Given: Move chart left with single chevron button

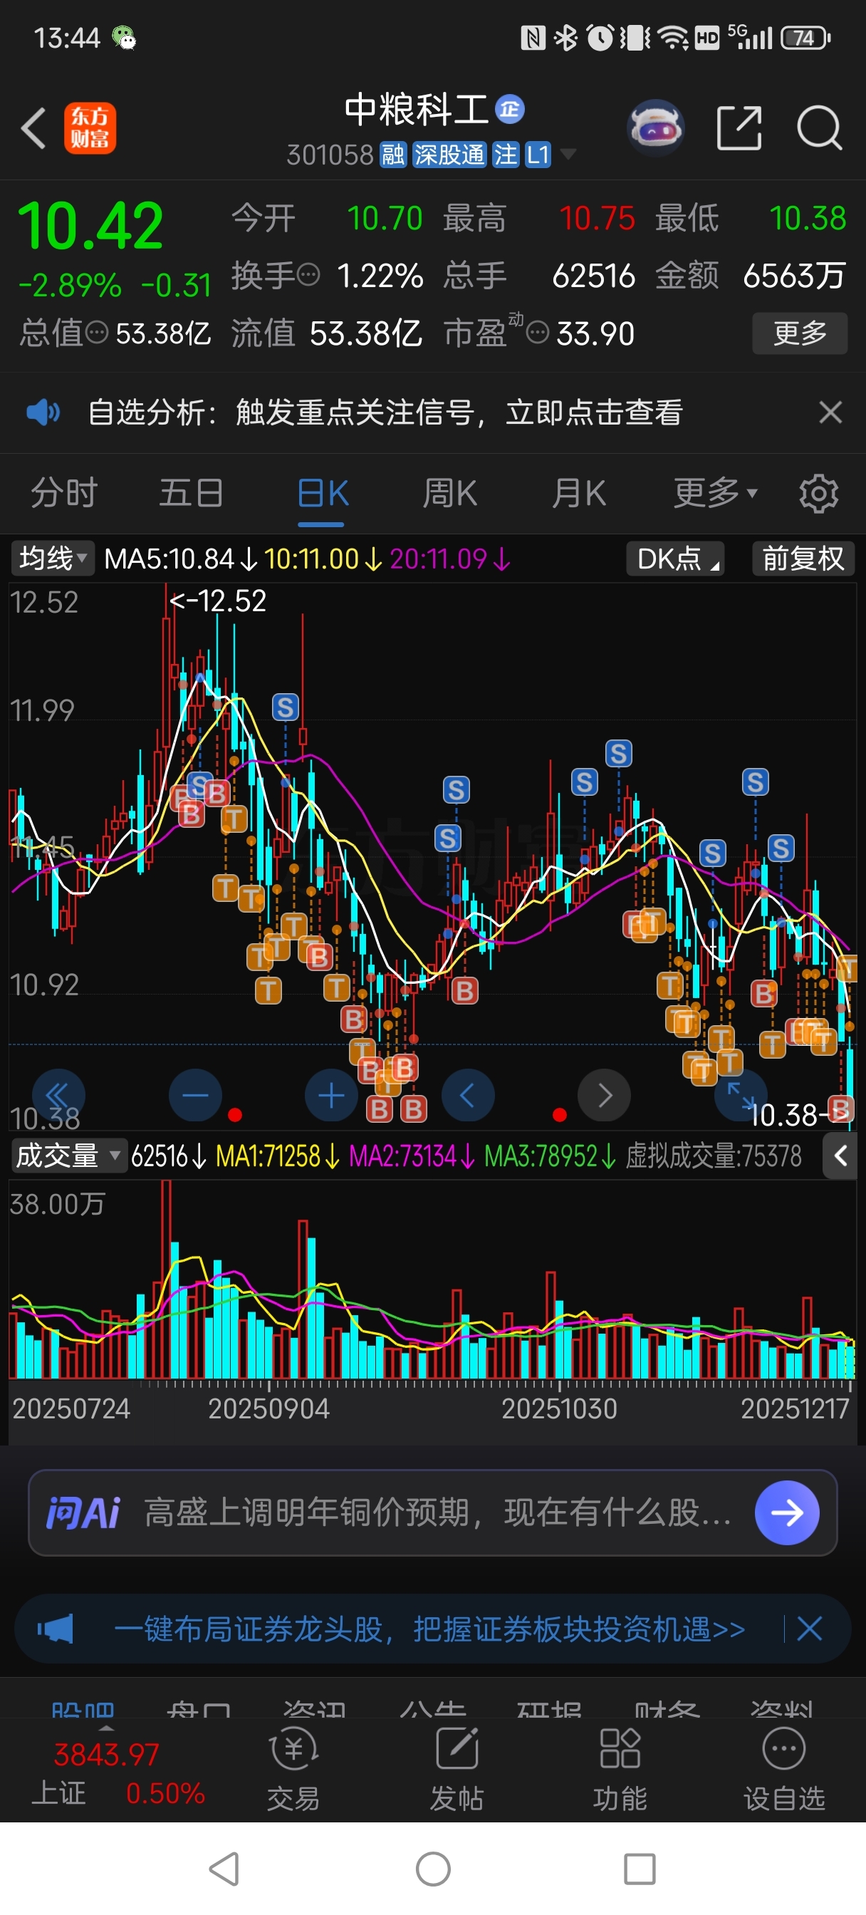Looking at the screenshot, I should point(469,1095).
